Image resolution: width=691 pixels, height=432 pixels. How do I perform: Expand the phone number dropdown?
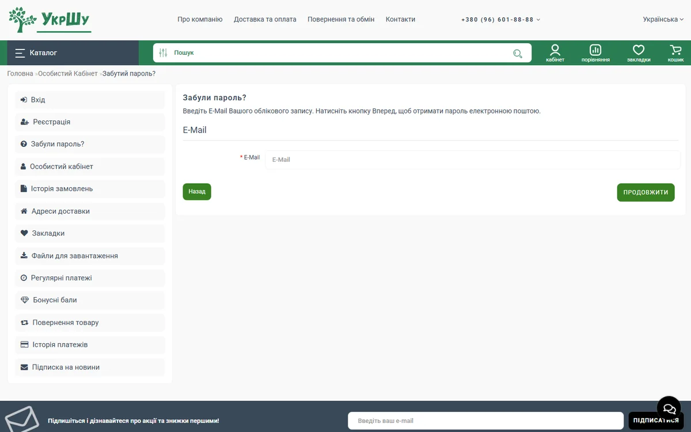(500, 20)
